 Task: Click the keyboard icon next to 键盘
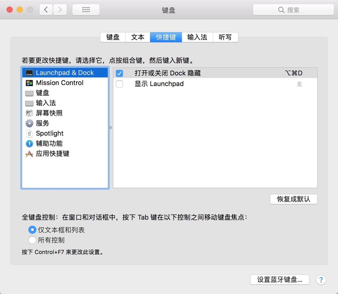pos(29,93)
